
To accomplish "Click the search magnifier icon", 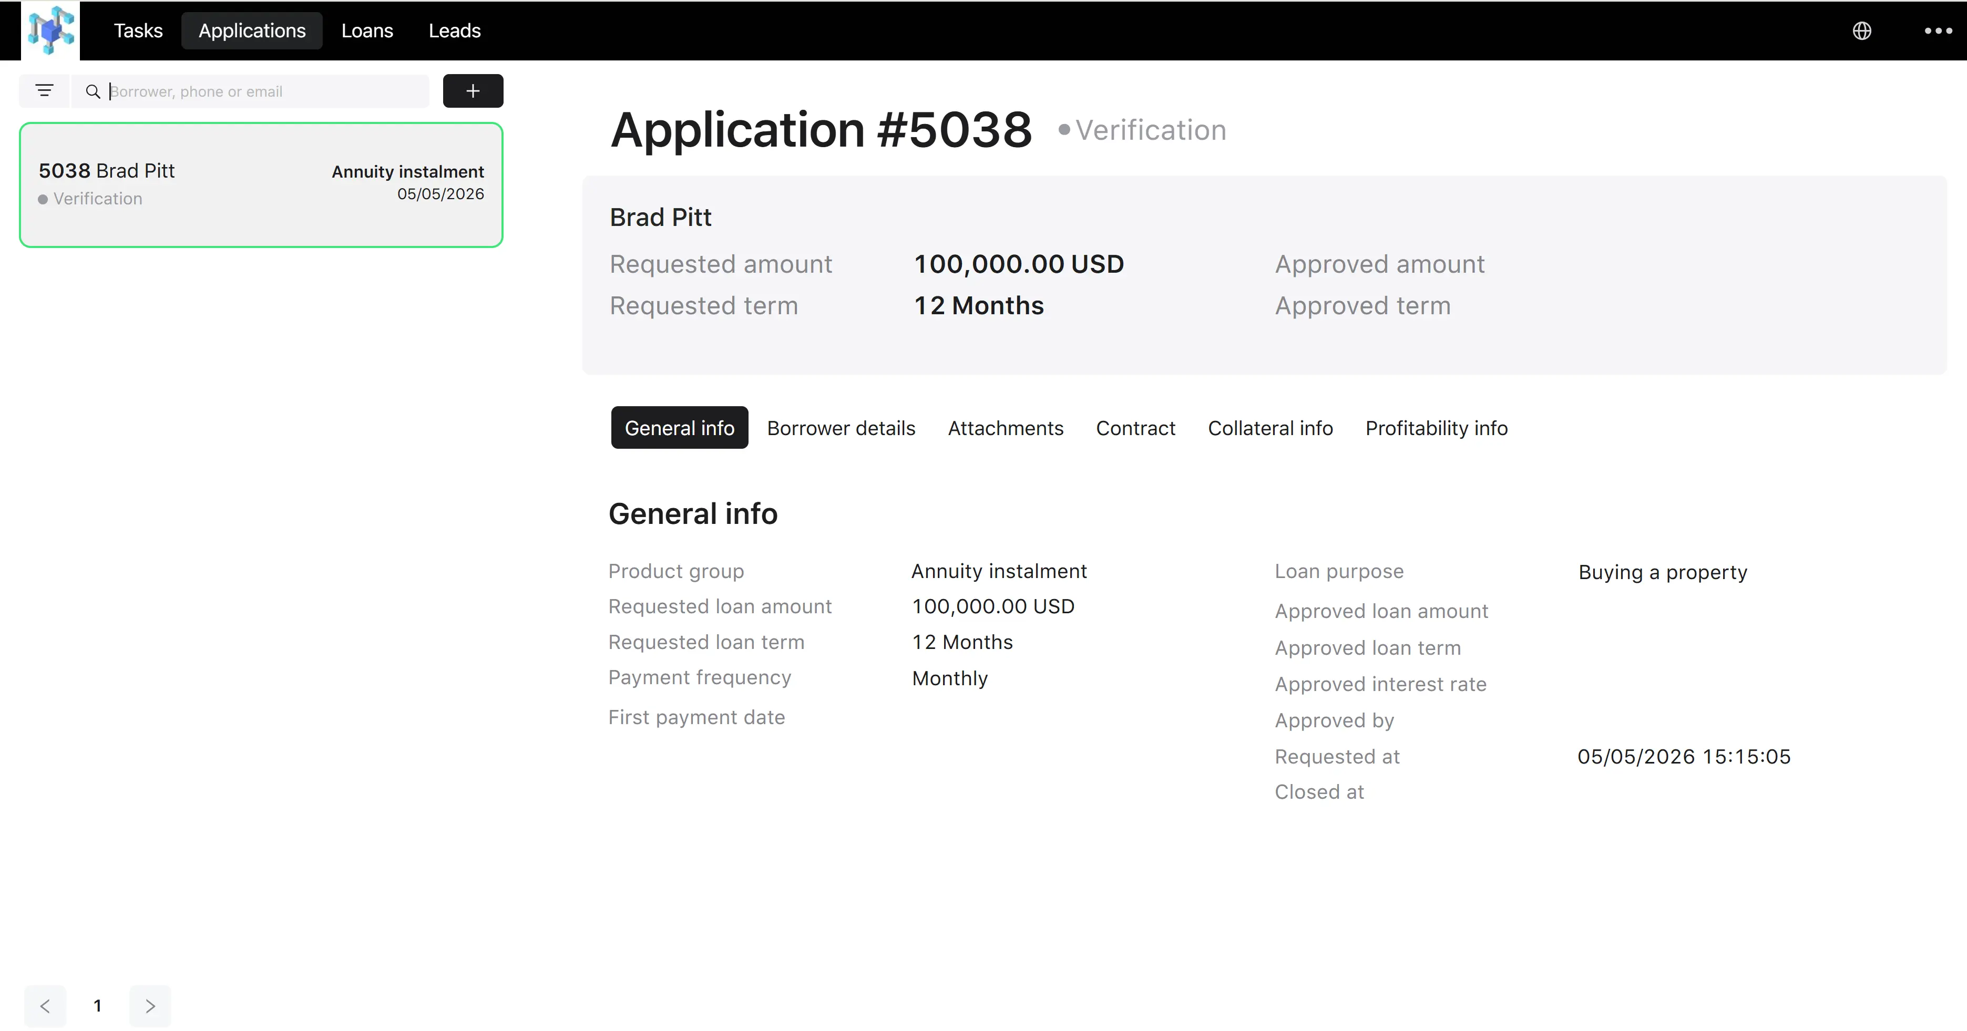I will tap(93, 91).
